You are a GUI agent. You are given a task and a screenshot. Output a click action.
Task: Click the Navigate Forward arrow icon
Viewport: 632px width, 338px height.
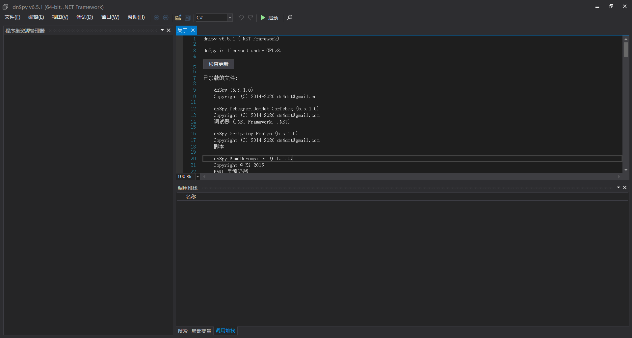[166, 18]
